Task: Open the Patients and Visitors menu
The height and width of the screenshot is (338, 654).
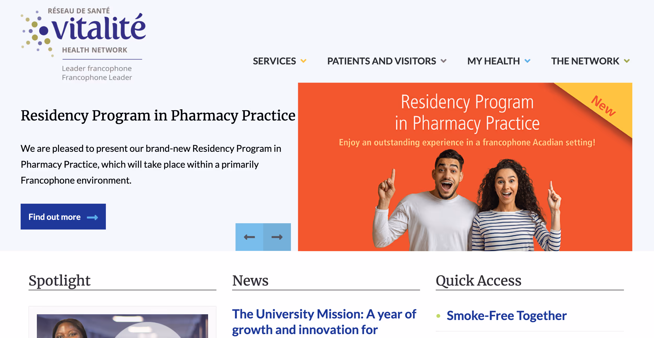Action: [x=381, y=61]
